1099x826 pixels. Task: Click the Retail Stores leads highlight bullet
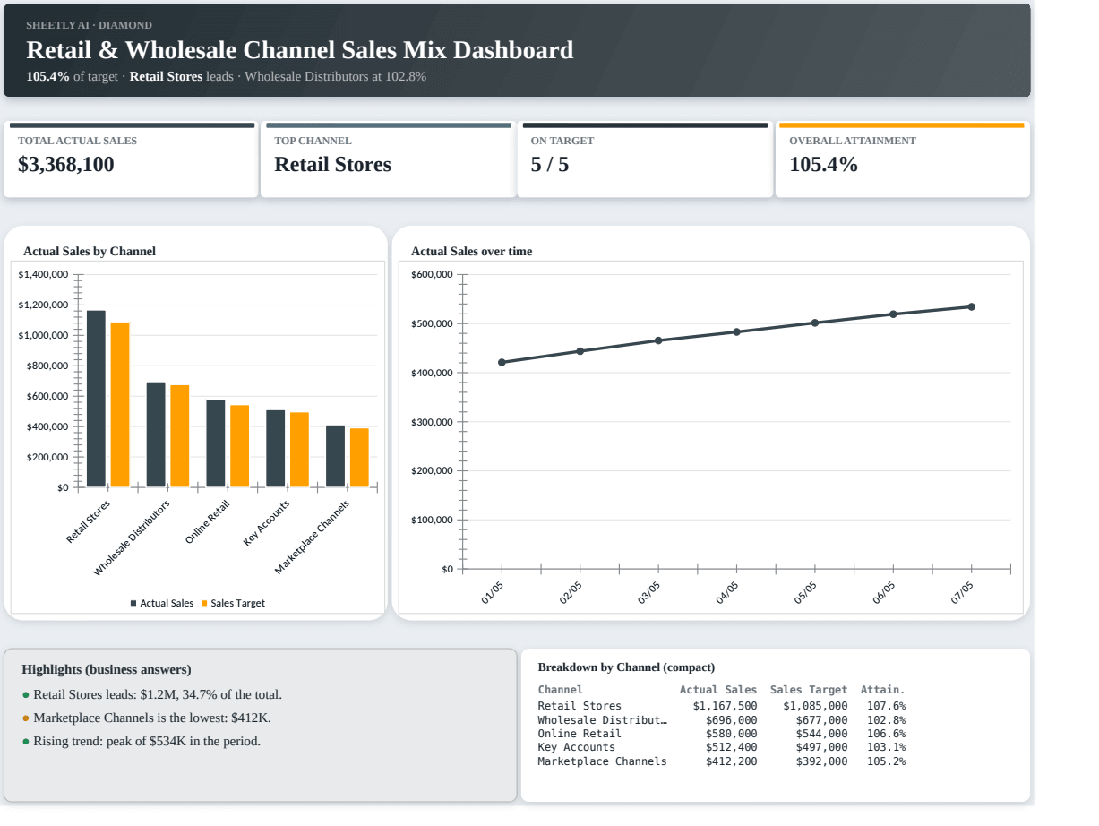pyautogui.click(x=152, y=694)
